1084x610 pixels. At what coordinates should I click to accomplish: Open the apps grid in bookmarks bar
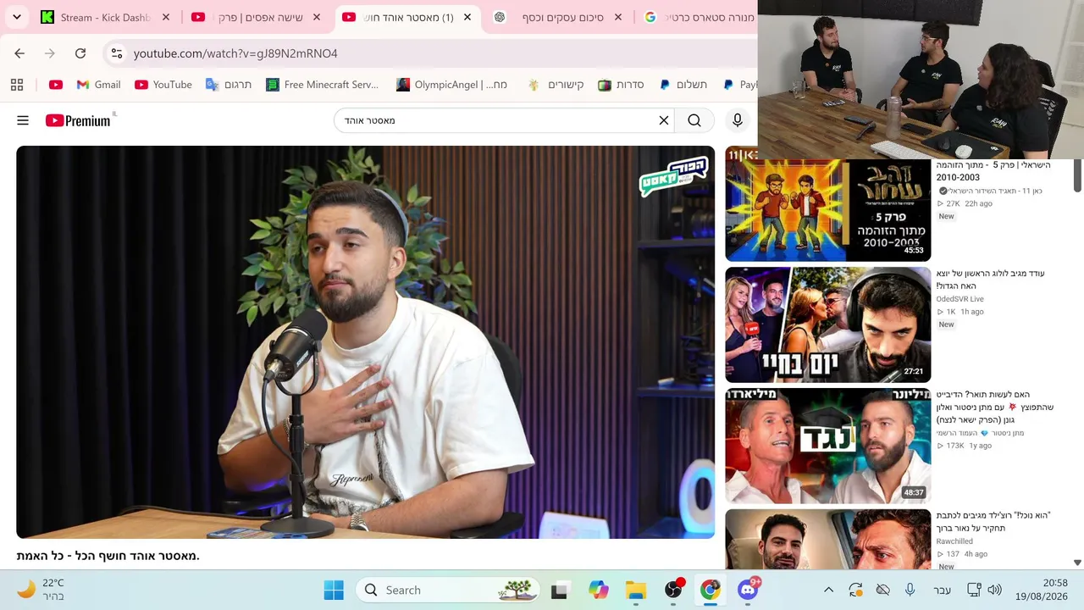17,85
